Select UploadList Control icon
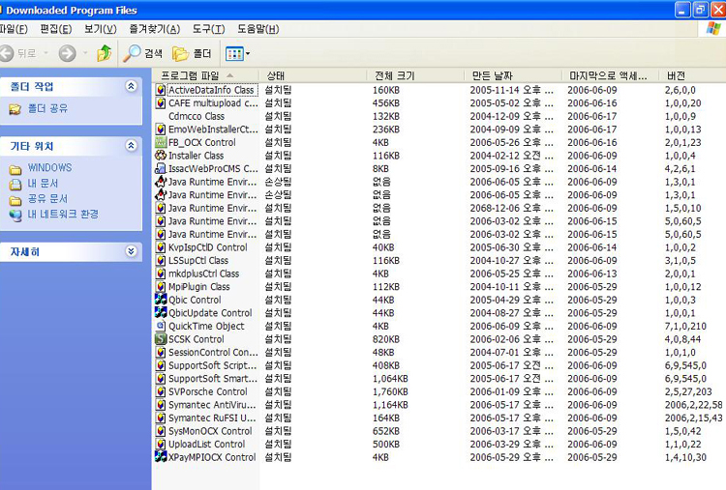 click(160, 444)
